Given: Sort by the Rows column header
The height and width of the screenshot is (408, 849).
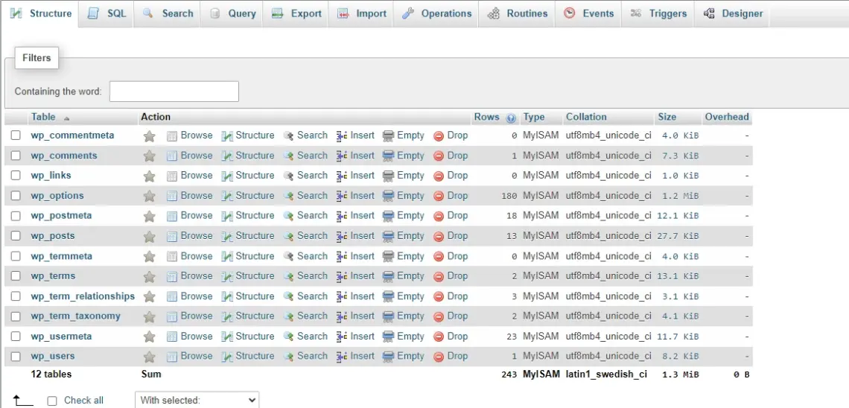Looking at the screenshot, I should pyautogui.click(x=487, y=117).
